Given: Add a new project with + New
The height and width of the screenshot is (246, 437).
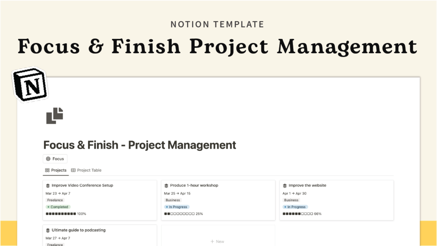Looking at the screenshot, I should coord(217,241).
